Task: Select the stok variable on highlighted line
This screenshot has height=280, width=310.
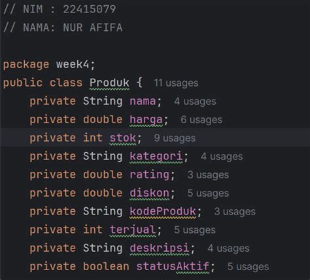Action: pos(123,138)
